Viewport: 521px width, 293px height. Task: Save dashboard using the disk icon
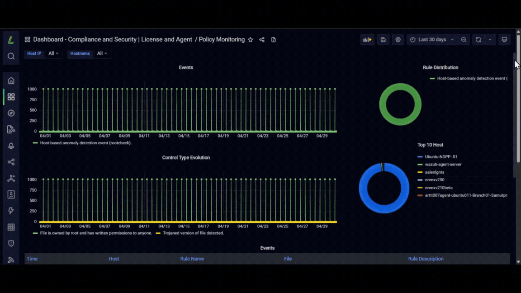click(x=383, y=39)
